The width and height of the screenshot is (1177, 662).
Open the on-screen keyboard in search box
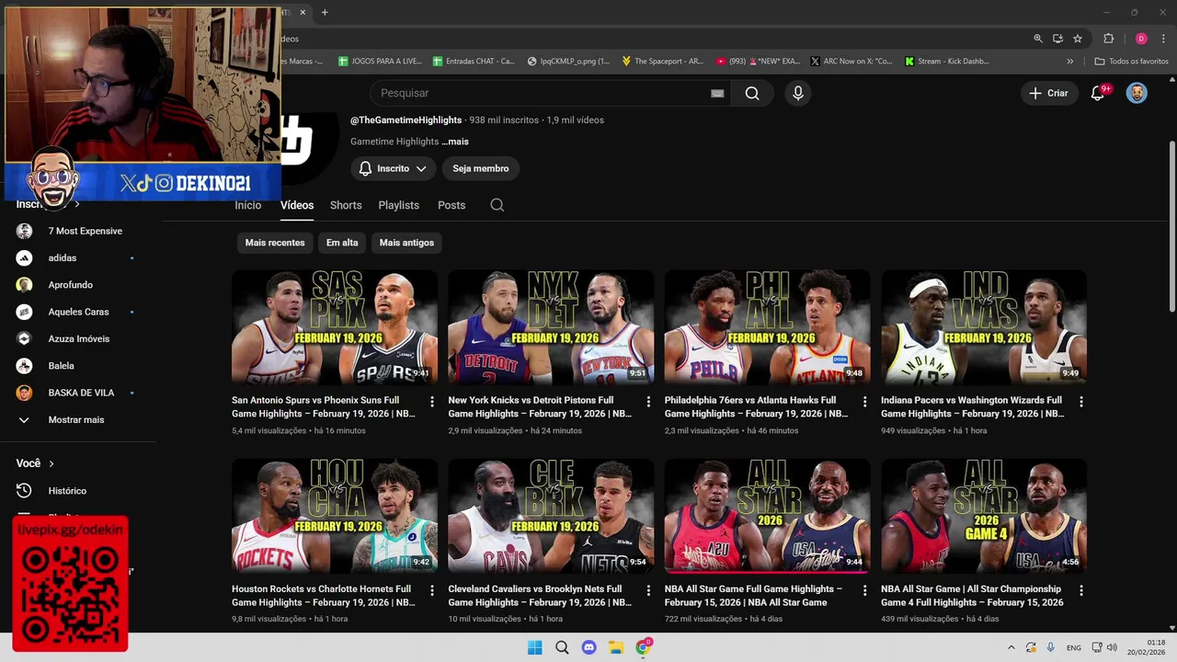click(717, 93)
